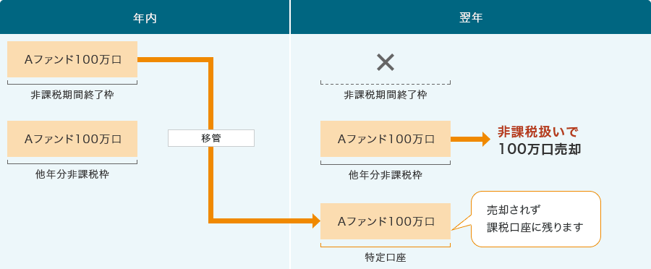Click the 移管 label box
This screenshot has height=269, width=651.
211,138
